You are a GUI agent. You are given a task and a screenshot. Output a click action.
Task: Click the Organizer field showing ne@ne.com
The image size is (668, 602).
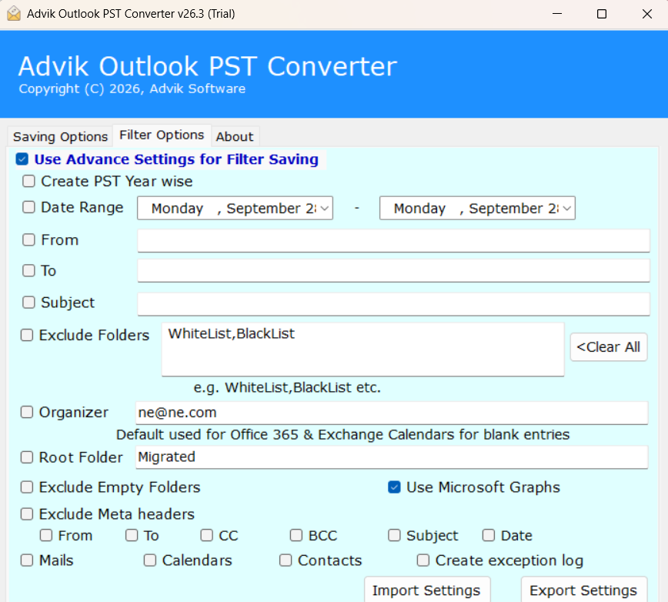(392, 413)
